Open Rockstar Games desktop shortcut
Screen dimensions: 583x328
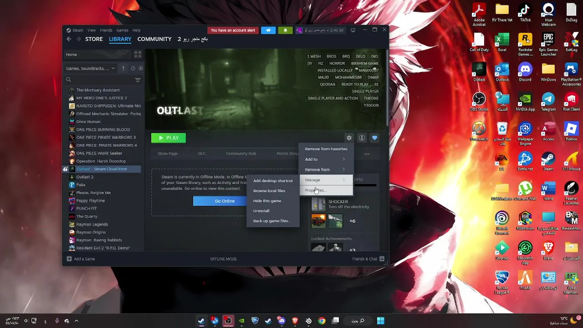(525, 45)
